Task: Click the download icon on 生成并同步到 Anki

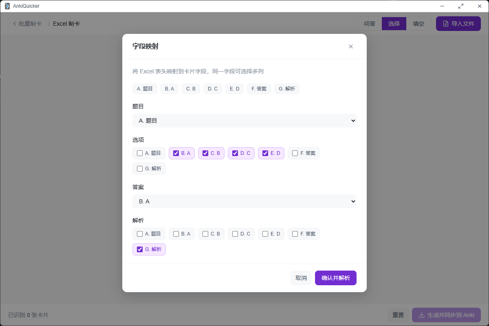Action: coord(422,315)
